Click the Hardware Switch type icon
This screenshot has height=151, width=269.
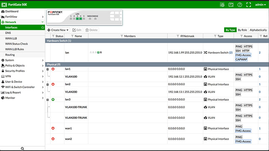pos(205,53)
